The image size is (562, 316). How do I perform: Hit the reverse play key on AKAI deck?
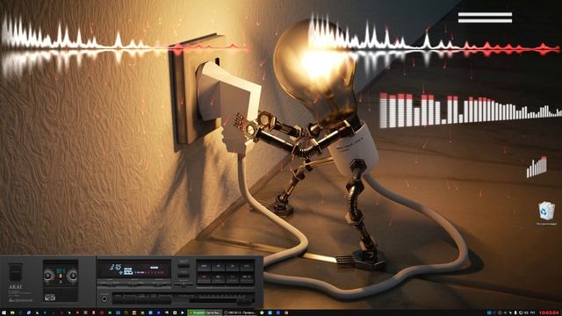pyautogui.click(x=219, y=266)
